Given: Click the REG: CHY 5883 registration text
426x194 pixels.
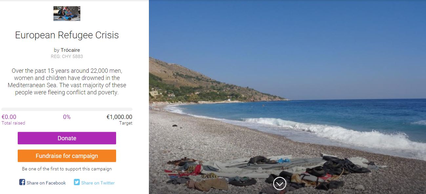Looking at the screenshot, I should click(x=67, y=56).
